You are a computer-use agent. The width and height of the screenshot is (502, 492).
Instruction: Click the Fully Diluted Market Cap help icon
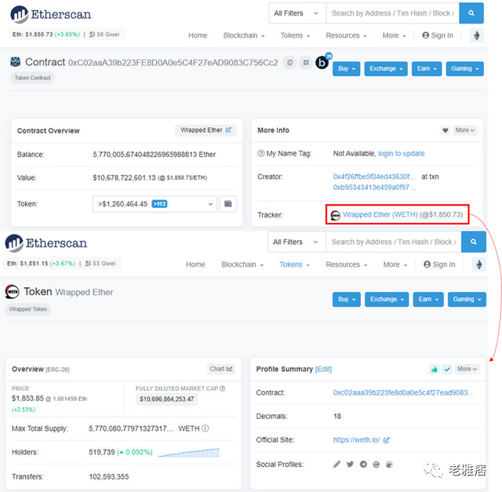point(223,388)
